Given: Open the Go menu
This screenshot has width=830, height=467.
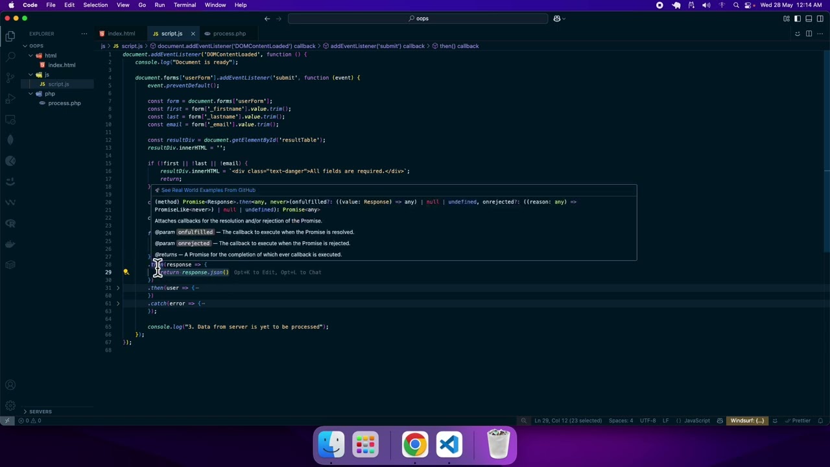Looking at the screenshot, I should tap(142, 5).
